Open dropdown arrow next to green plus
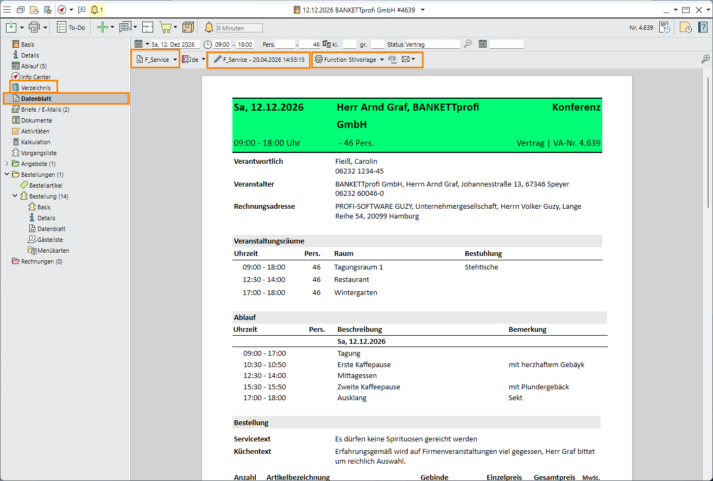This screenshot has width=713, height=481. [112, 27]
